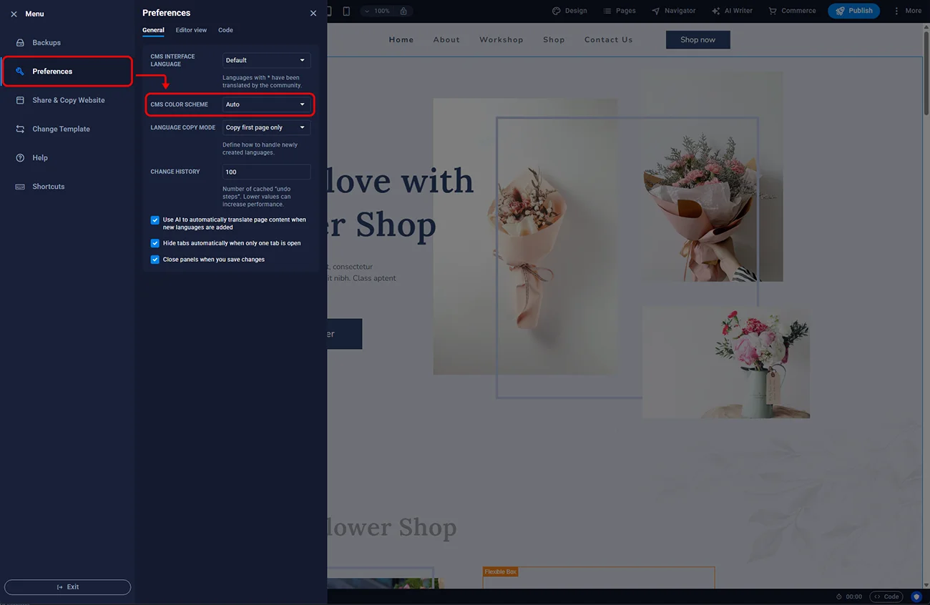Click the Shortcuts keyboard icon
930x605 pixels.
20,187
